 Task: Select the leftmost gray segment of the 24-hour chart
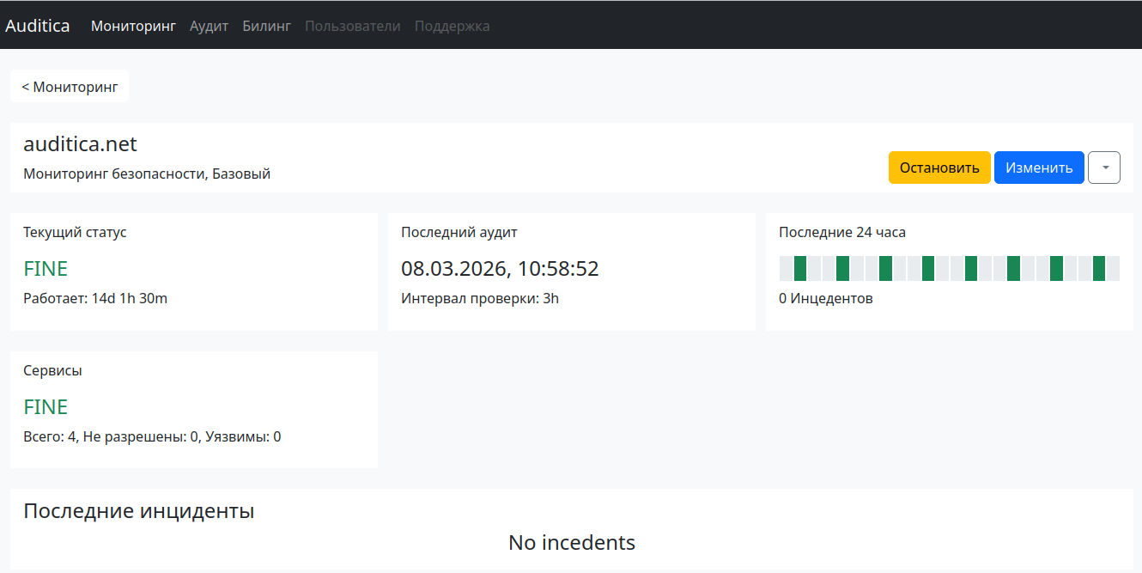click(786, 268)
